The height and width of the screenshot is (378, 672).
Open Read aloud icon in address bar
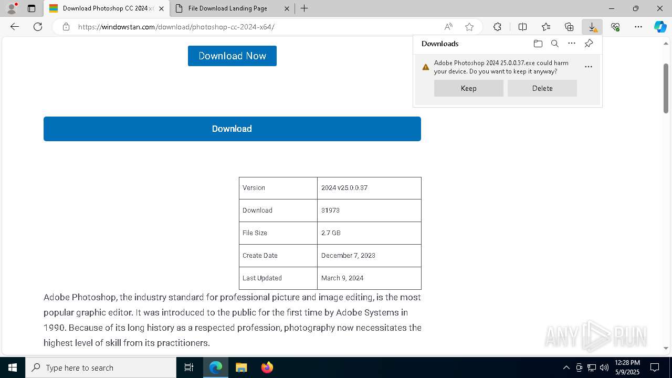(448, 27)
